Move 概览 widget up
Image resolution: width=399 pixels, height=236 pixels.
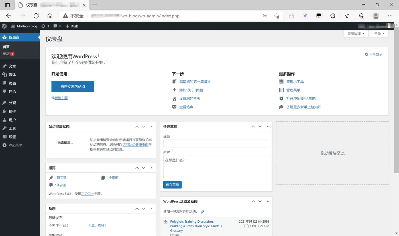click(137, 168)
